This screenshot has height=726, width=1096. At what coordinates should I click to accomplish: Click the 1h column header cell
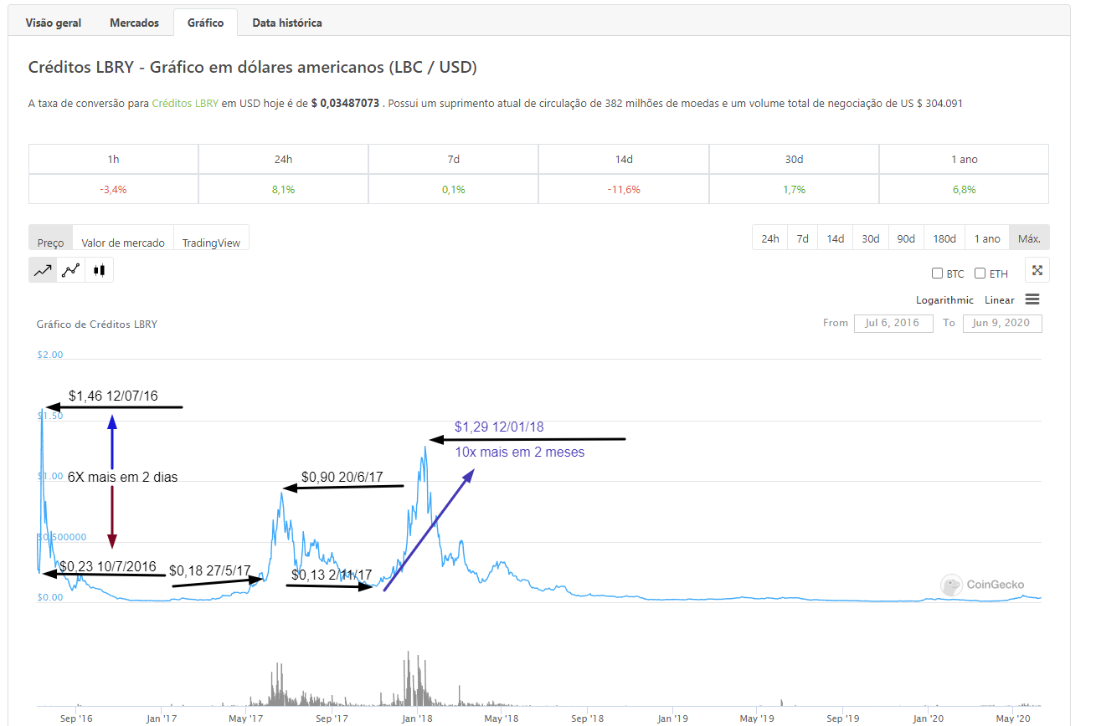click(113, 159)
